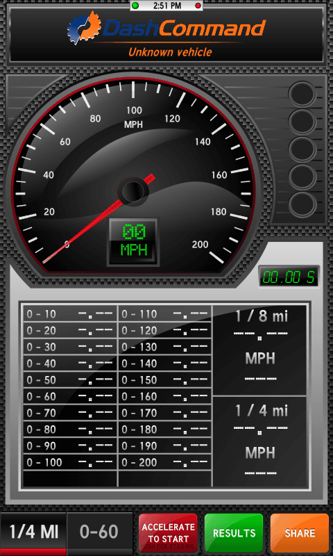Click the 0 - 150 row
Viewport: 333px width, 556px height.
point(164,379)
